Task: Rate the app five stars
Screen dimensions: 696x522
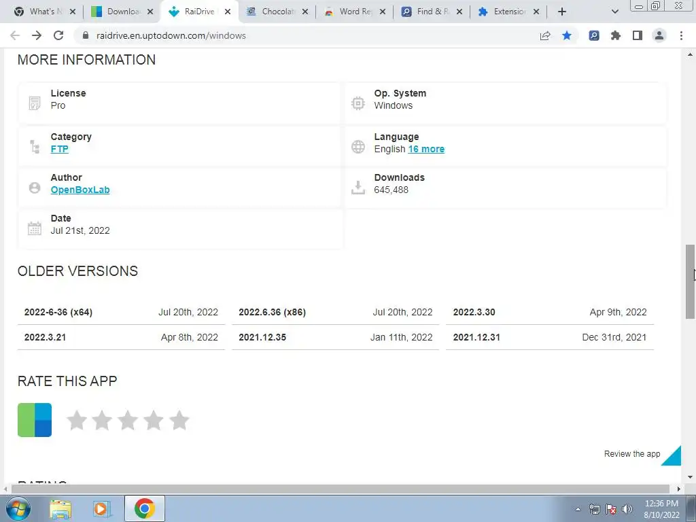Action: (x=179, y=420)
